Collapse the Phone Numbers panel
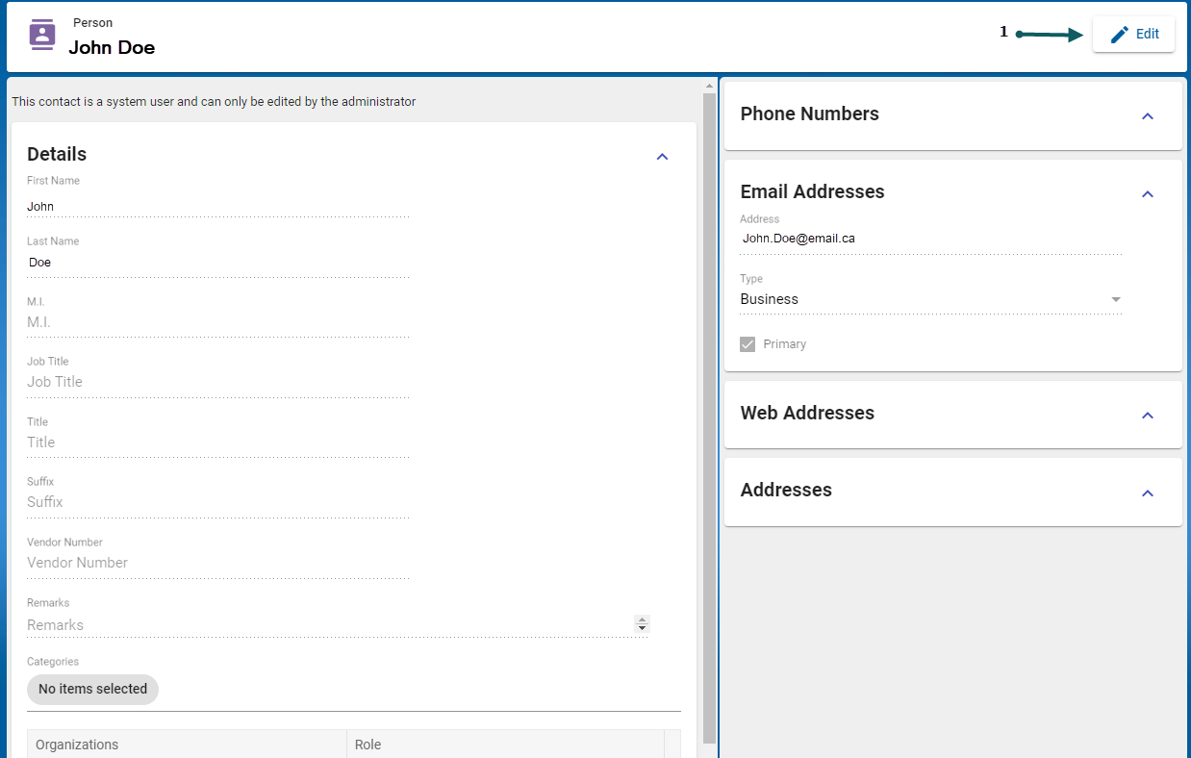The width and height of the screenshot is (1191, 758). (x=1147, y=116)
